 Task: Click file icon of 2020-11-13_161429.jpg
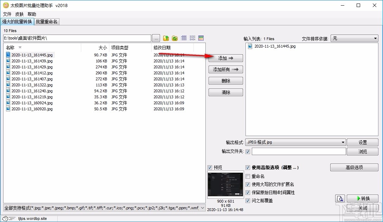(8, 67)
